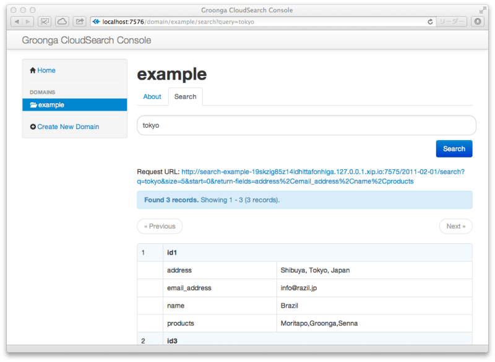Click the screenshot crop icon in toolbar
This screenshot has width=495, height=362.
click(44, 21)
